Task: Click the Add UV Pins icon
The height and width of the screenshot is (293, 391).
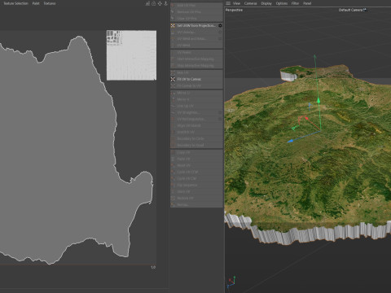Action: point(173,5)
